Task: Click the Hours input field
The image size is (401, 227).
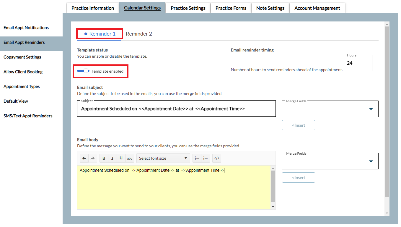Action: 357,63
